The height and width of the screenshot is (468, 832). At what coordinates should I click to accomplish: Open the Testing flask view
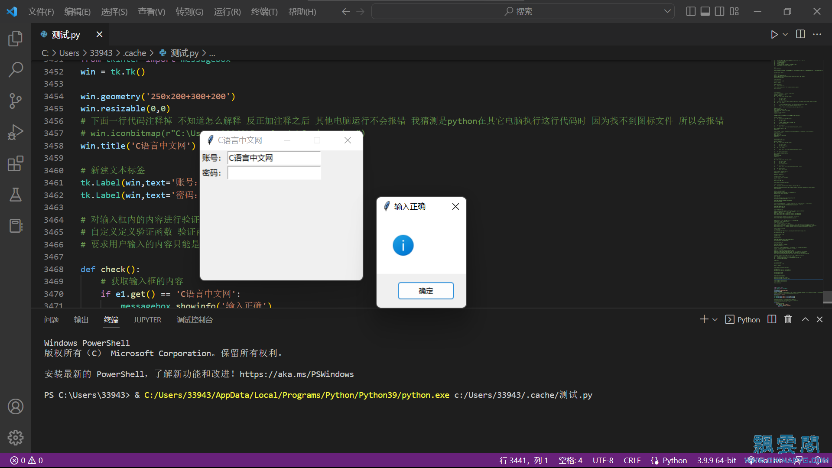(x=16, y=195)
